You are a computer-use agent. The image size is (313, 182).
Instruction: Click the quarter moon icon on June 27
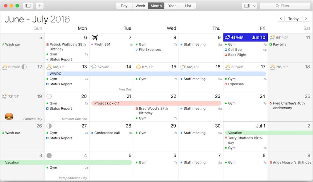tap(49, 126)
